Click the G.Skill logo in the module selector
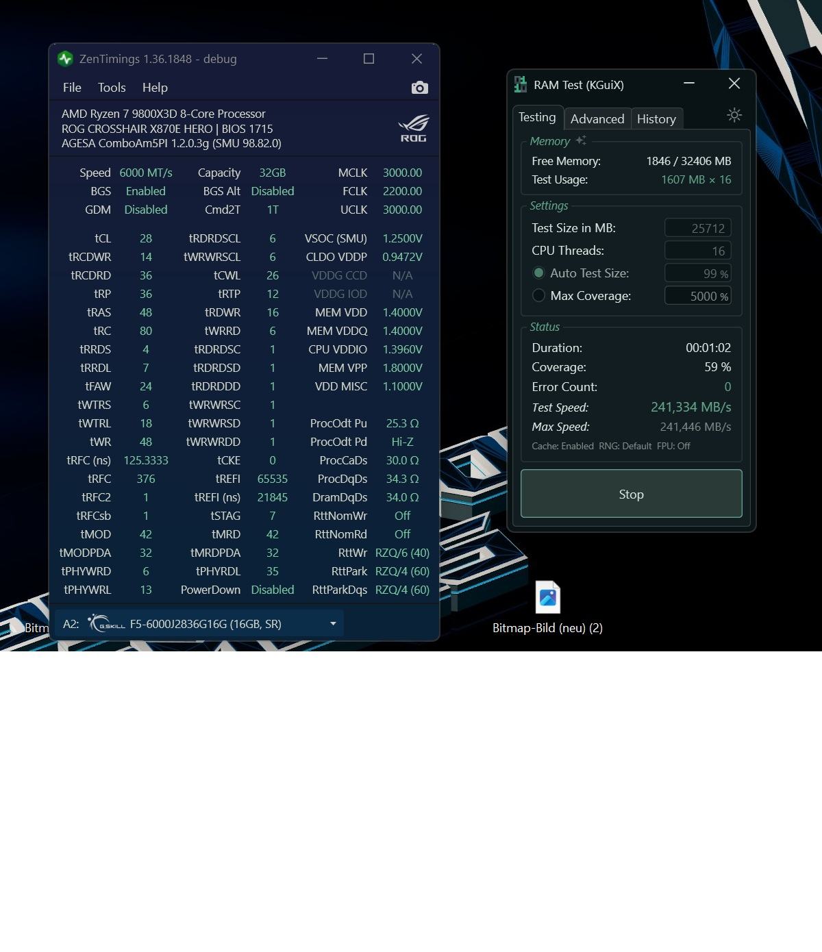This screenshot has height=952, width=822. (107, 624)
